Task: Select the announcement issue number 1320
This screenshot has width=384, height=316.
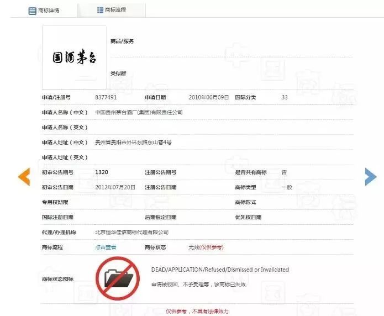Action: point(101,172)
